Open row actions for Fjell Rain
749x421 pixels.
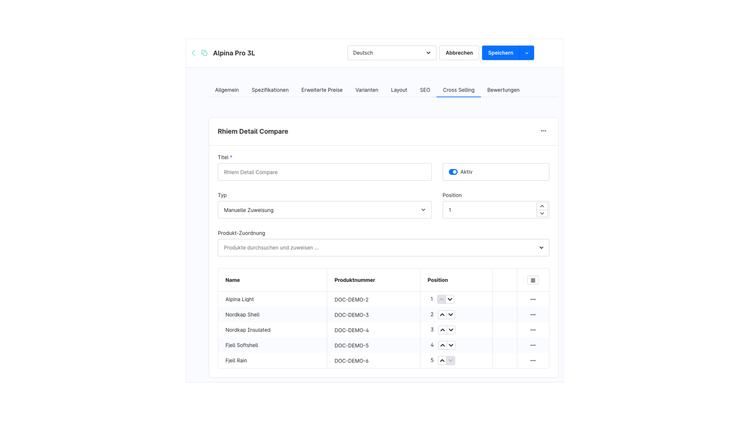533,361
